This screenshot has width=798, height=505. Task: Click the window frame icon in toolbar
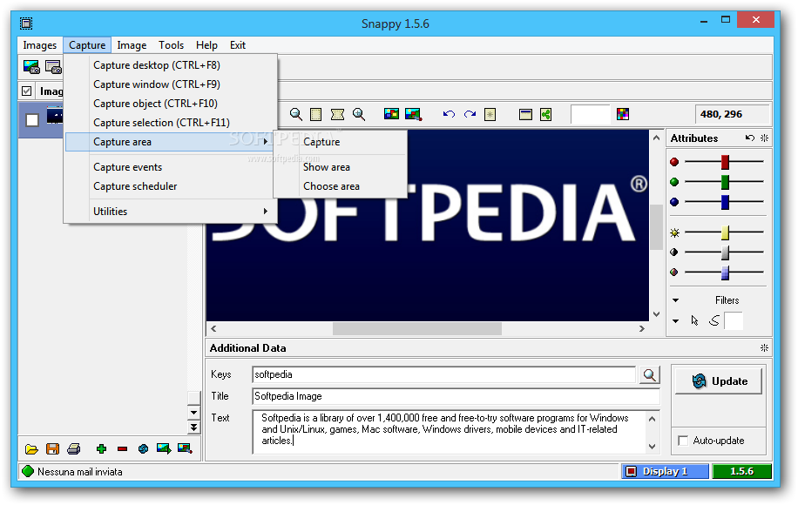pyautogui.click(x=525, y=114)
